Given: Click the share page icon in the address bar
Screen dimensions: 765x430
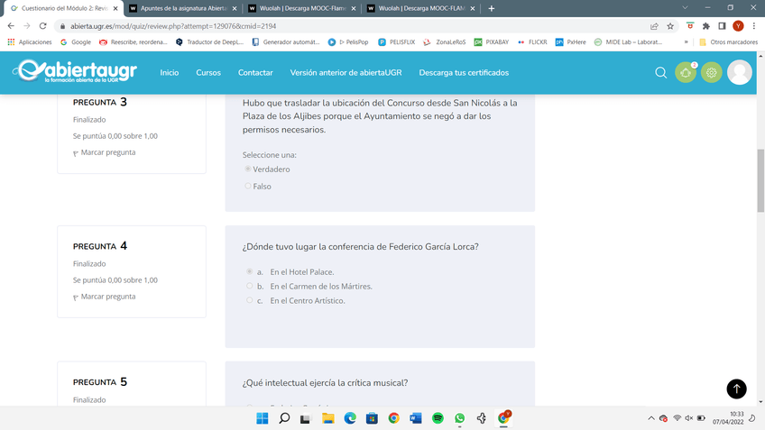Looking at the screenshot, I should pos(654,26).
